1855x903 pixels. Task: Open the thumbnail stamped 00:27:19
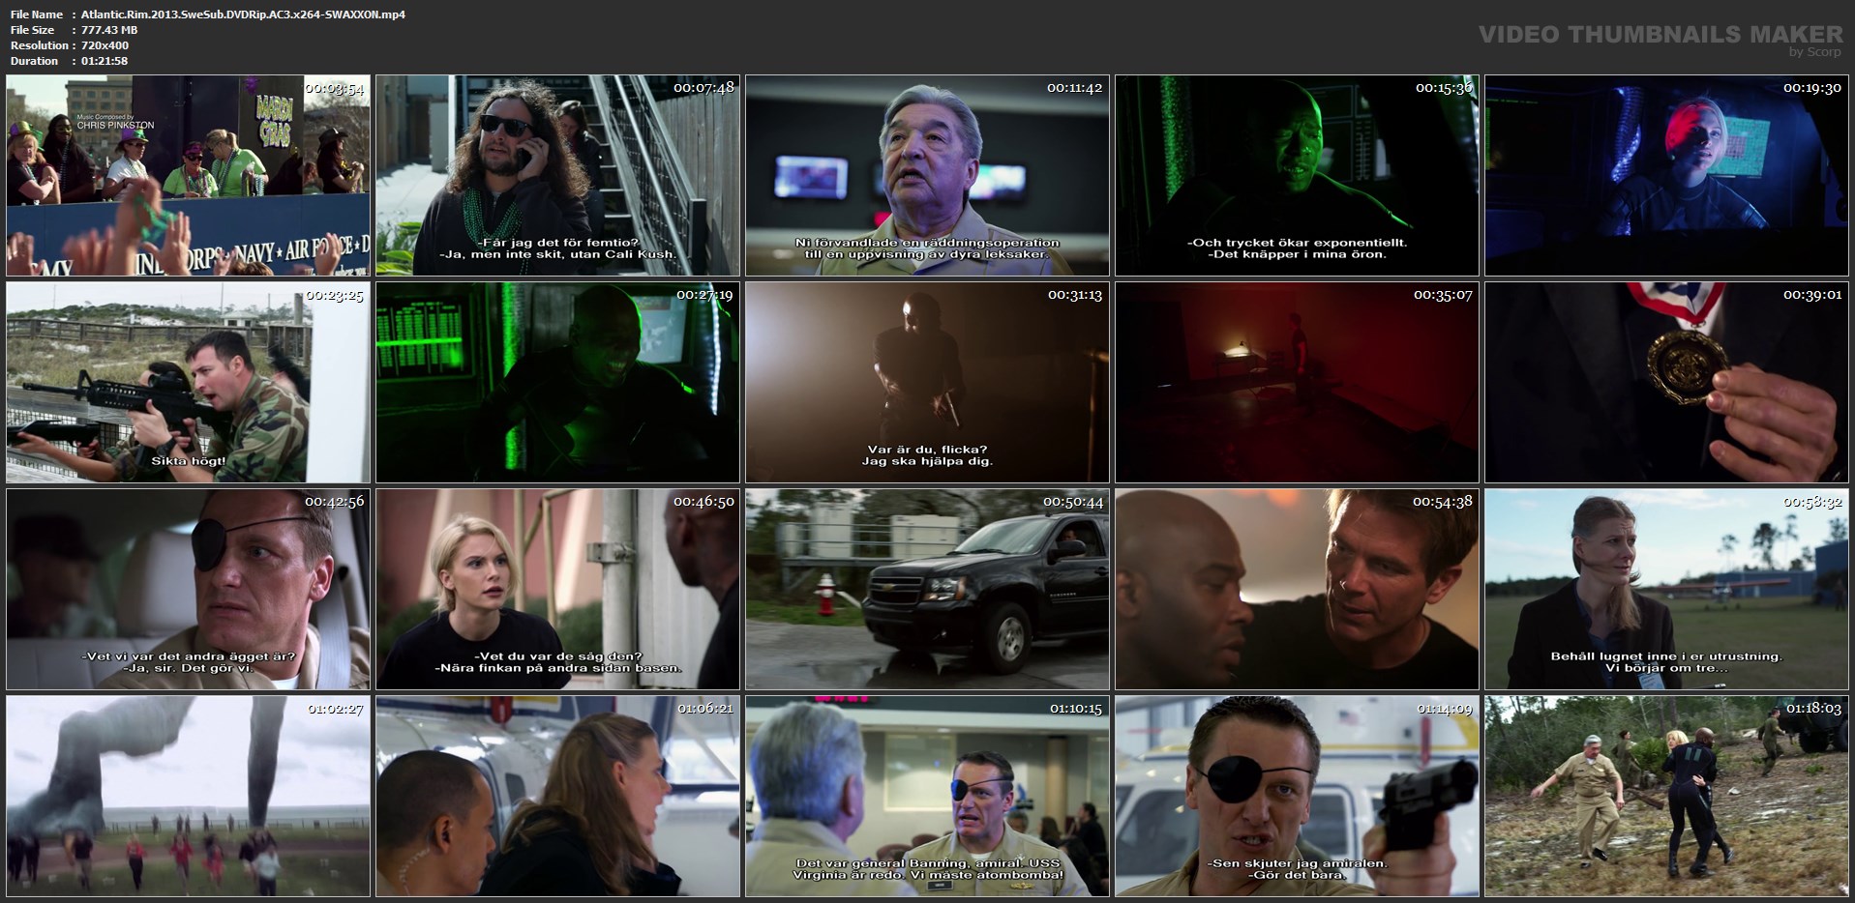pyautogui.click(x=557, y=382)
